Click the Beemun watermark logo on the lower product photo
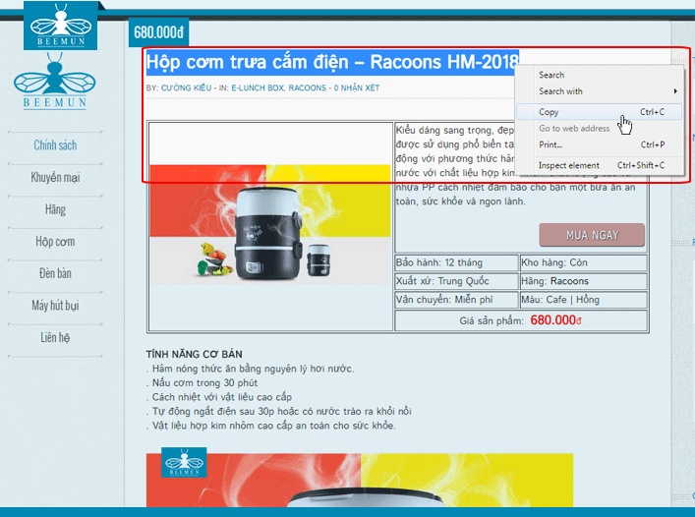The height and width of the screenshot is (517, 695). tap(184, 462)
